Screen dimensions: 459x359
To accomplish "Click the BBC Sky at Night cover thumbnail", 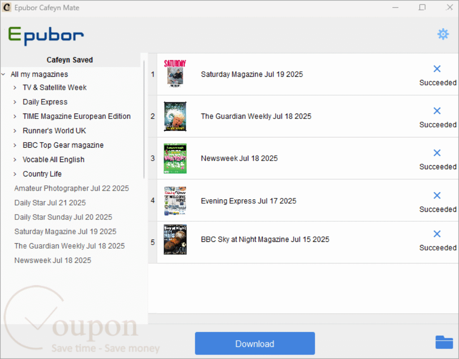I will pyautogui.click(x=175, y=240).
